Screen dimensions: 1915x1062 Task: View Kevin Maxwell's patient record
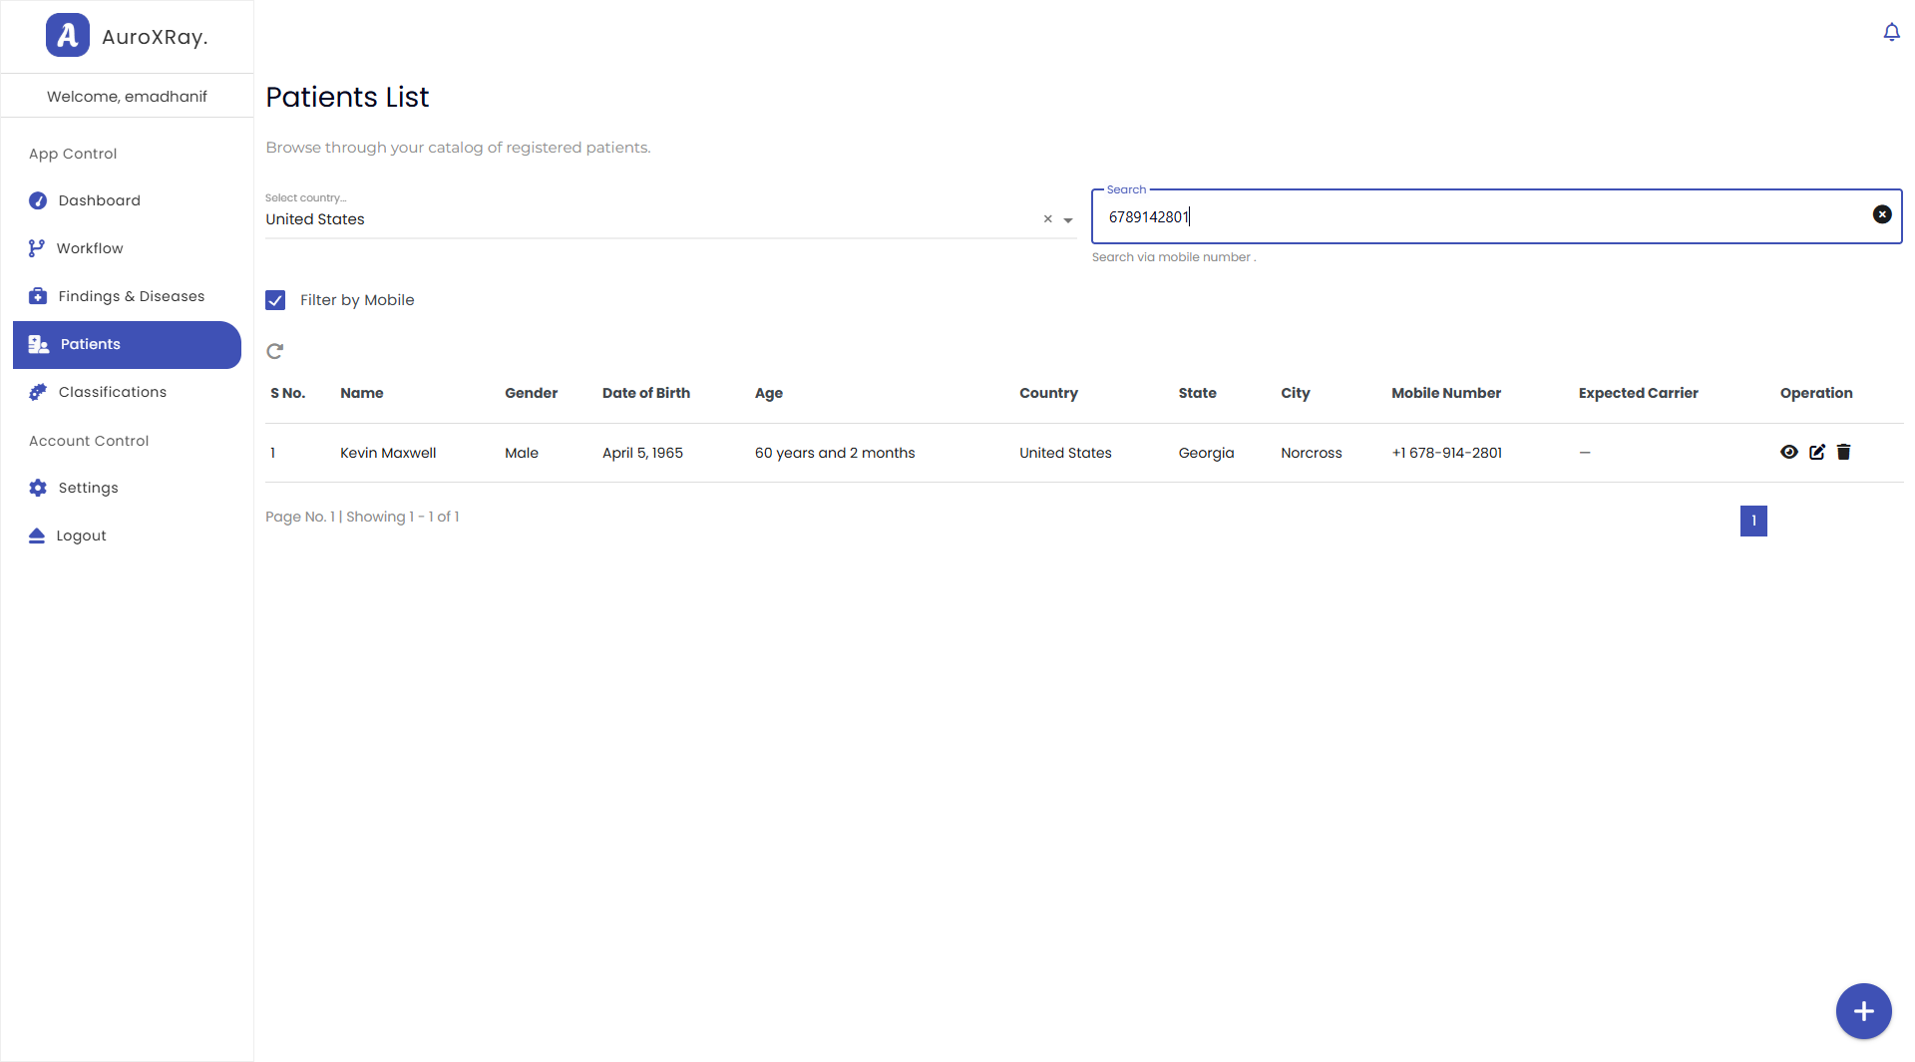pos(1789,452)
